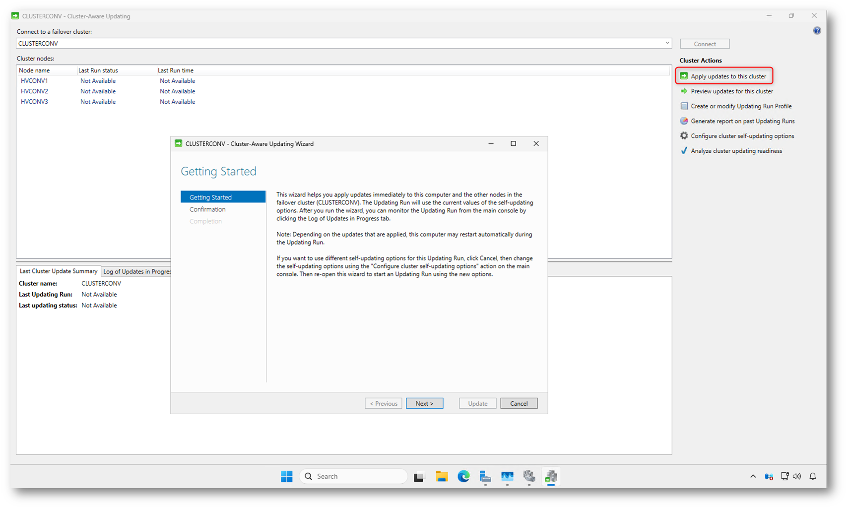Click Analyze cluster updating readiness
This screenshot has height=509, width=848.
736,150
